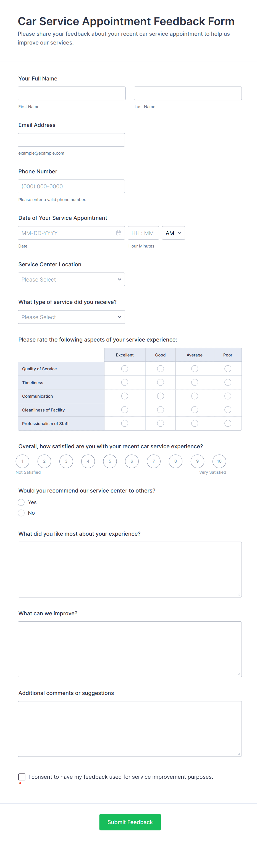Expand the Service Center Location dropdown

coord(71,280)
